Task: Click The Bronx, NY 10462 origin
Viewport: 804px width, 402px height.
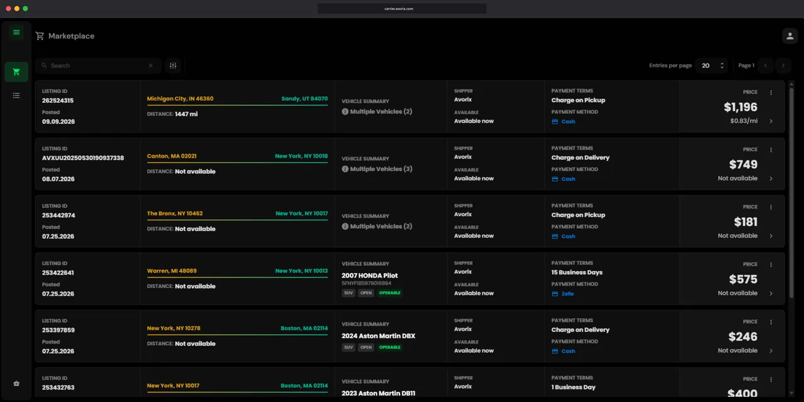Action: click(175, 214)
